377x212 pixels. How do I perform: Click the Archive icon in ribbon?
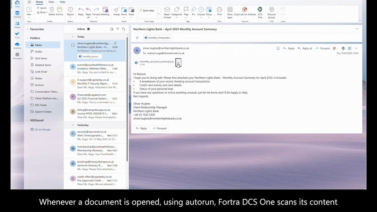click(59, 9)
